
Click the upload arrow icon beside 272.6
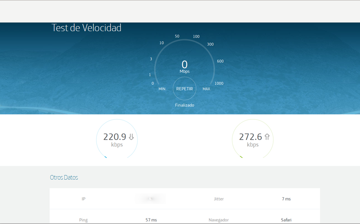click(267, 137)
